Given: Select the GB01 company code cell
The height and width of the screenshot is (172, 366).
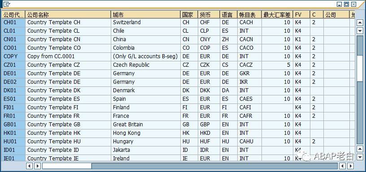Looking at the screenshot, I should (13, 125).
